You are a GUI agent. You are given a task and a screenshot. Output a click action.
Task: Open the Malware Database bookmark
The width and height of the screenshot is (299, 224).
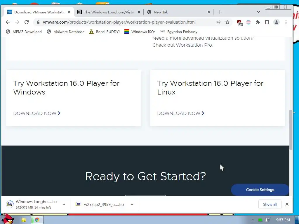point(65,32)
